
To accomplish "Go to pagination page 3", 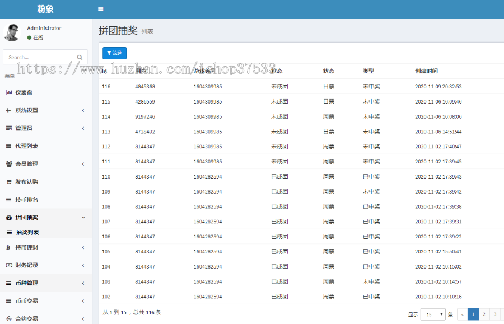I will (495, 314).
